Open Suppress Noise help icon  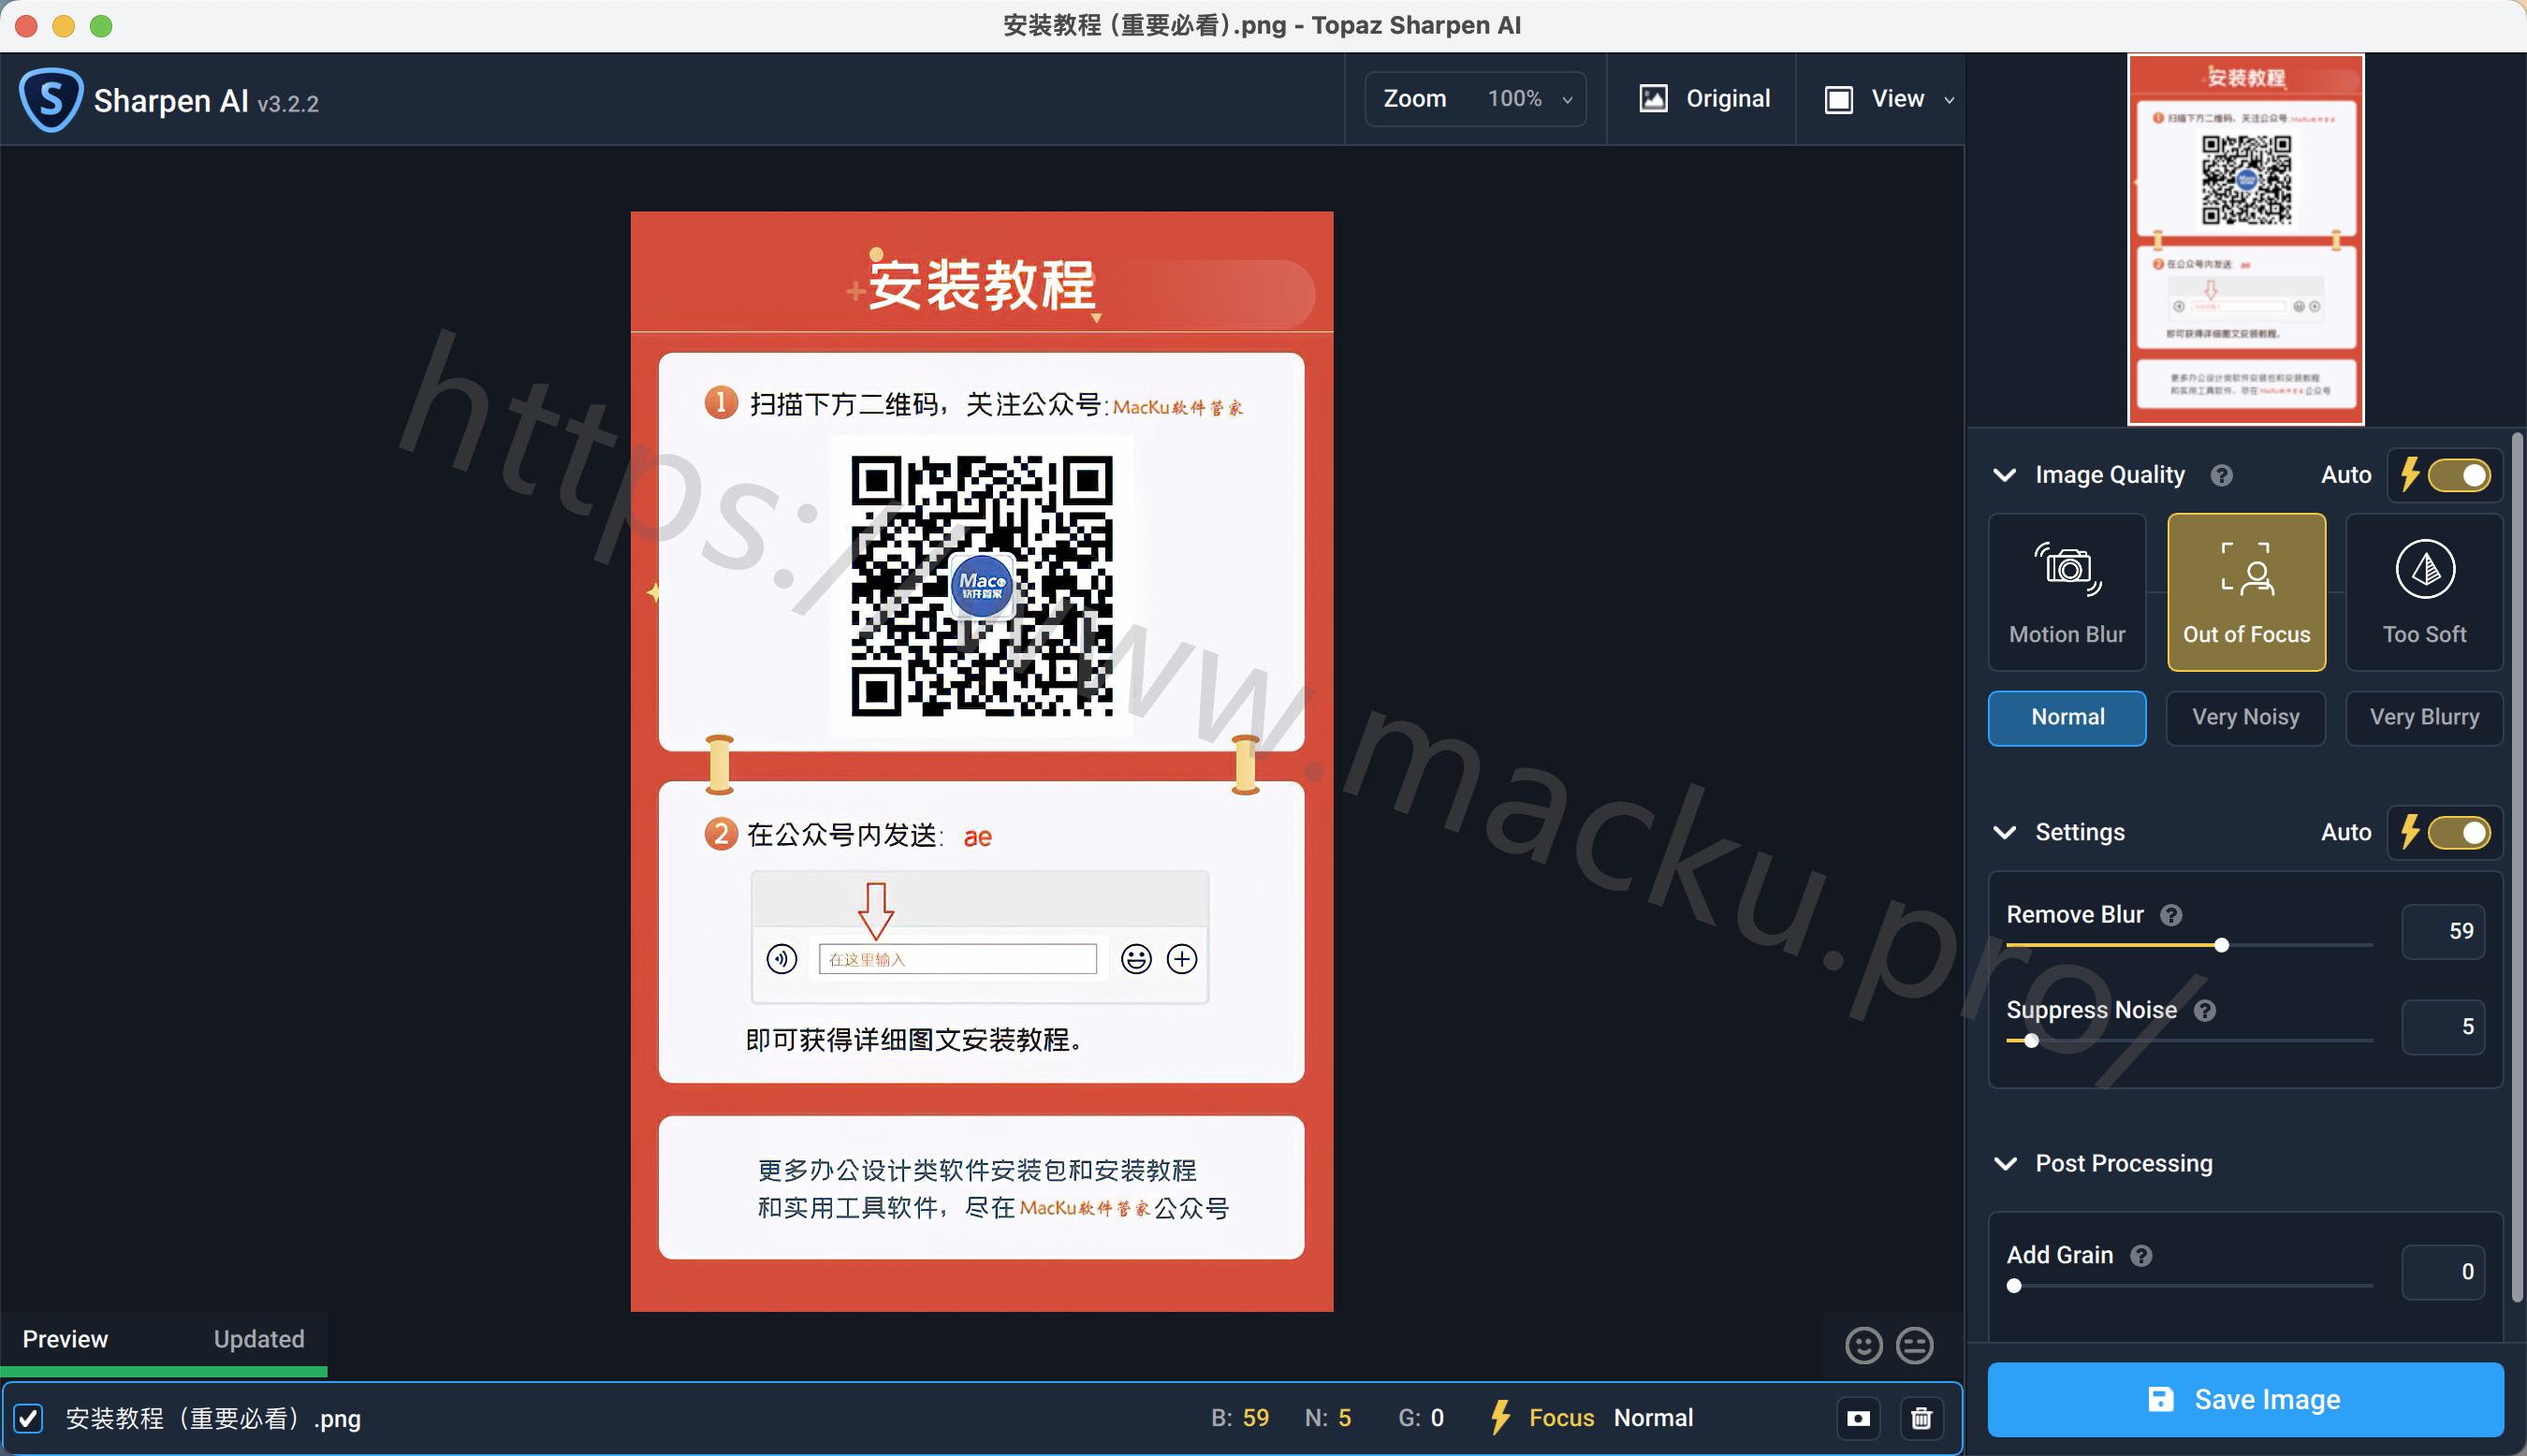point(2204,1010)
